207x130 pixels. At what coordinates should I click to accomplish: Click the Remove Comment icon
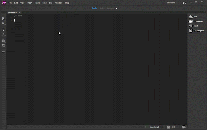[3, 45]
